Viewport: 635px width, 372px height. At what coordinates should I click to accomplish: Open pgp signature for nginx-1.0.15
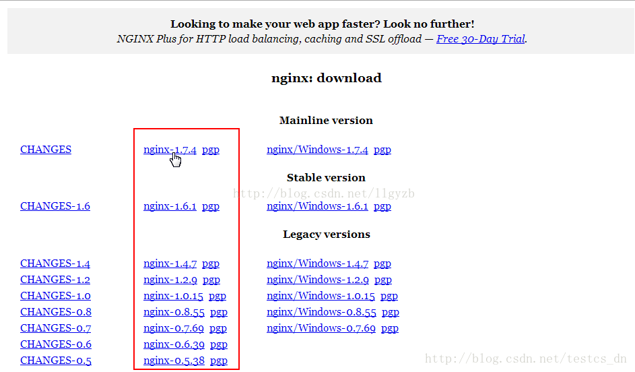[218, 297]
